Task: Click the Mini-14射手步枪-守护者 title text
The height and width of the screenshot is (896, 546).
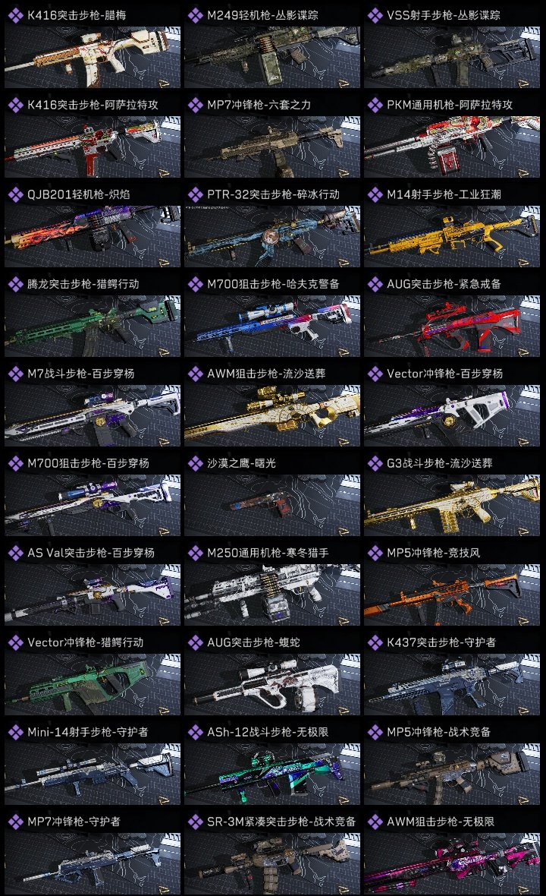Action: [x=87, y=732]
